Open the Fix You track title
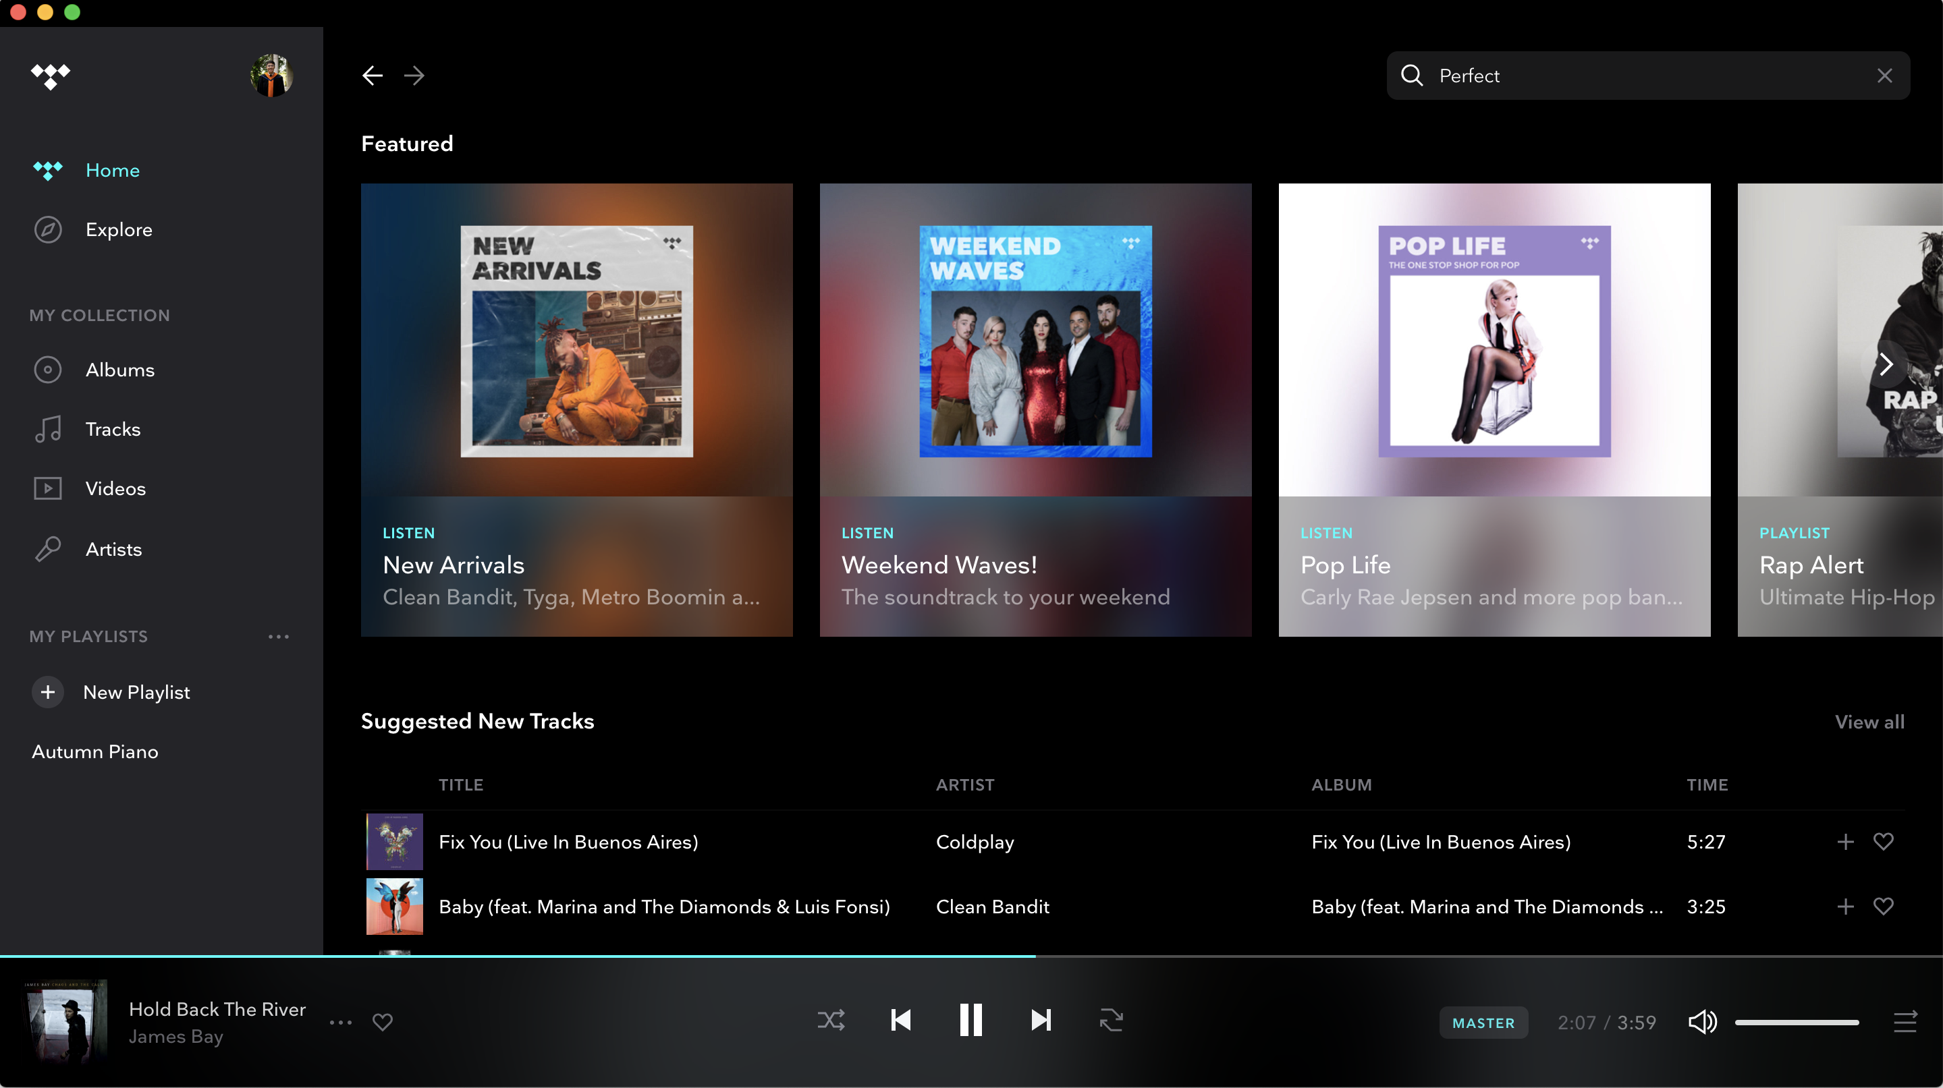Screen dimensions: 1943x1088 coord(569,842)
